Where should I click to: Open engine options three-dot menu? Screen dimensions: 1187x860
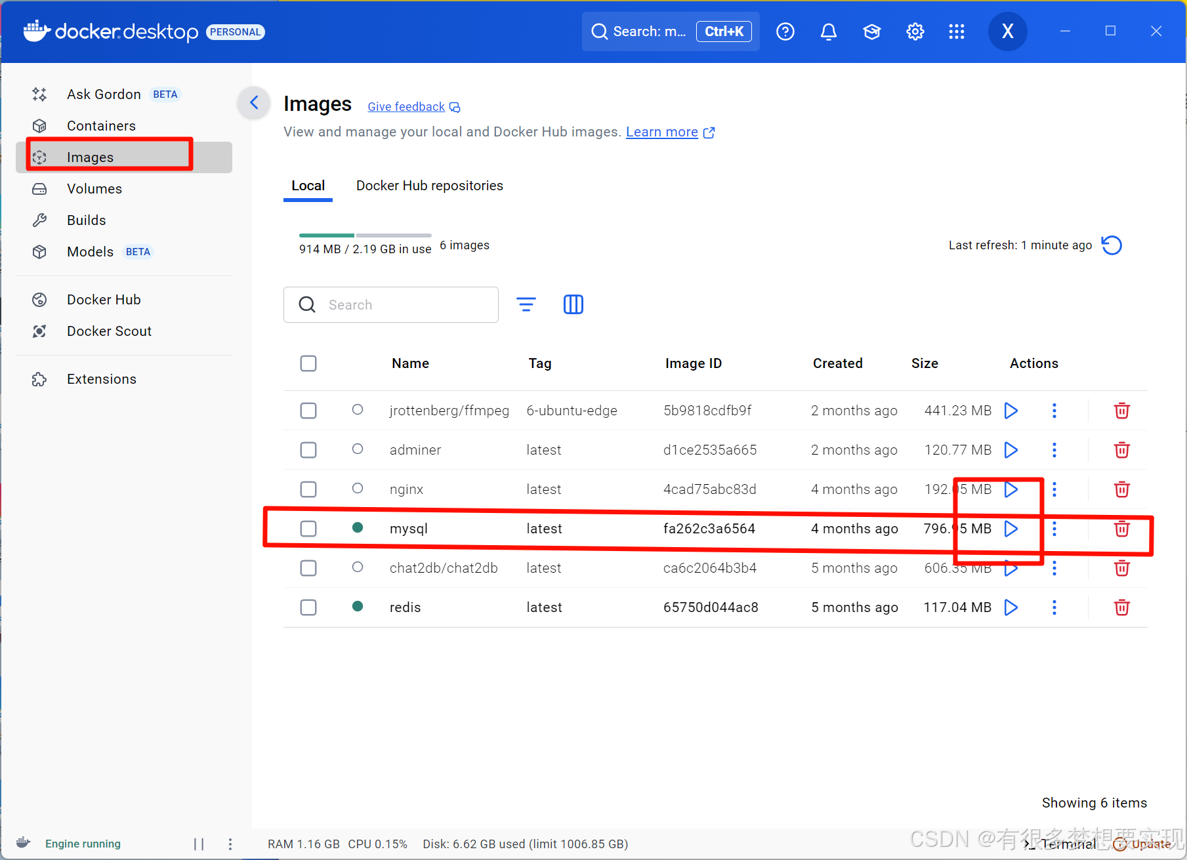[x=230, y=844]
